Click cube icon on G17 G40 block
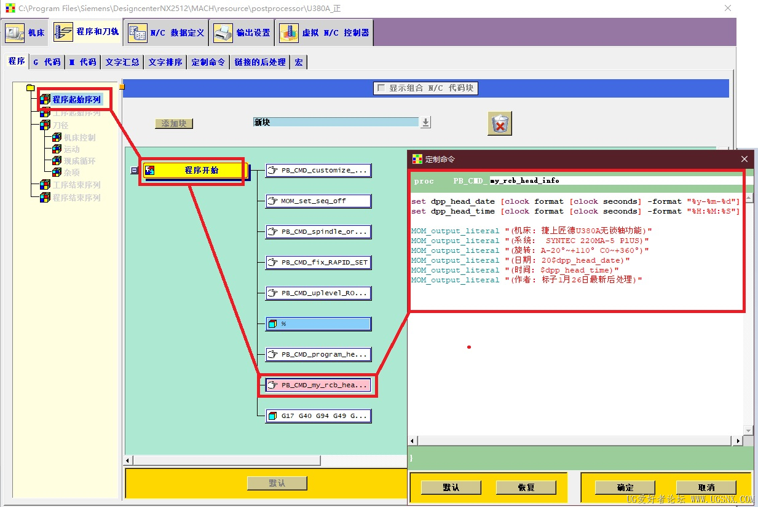Image resolution: width=758 pixels, height=507 pixels. [272, 416]
